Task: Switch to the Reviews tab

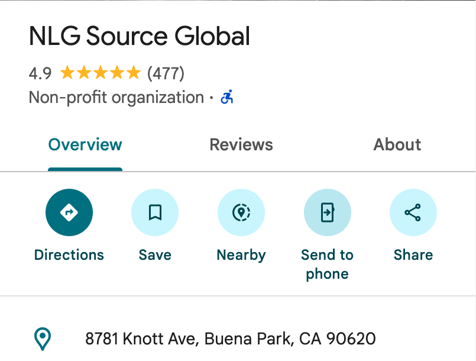Action: pyautogui.click(x=241, y=144)
